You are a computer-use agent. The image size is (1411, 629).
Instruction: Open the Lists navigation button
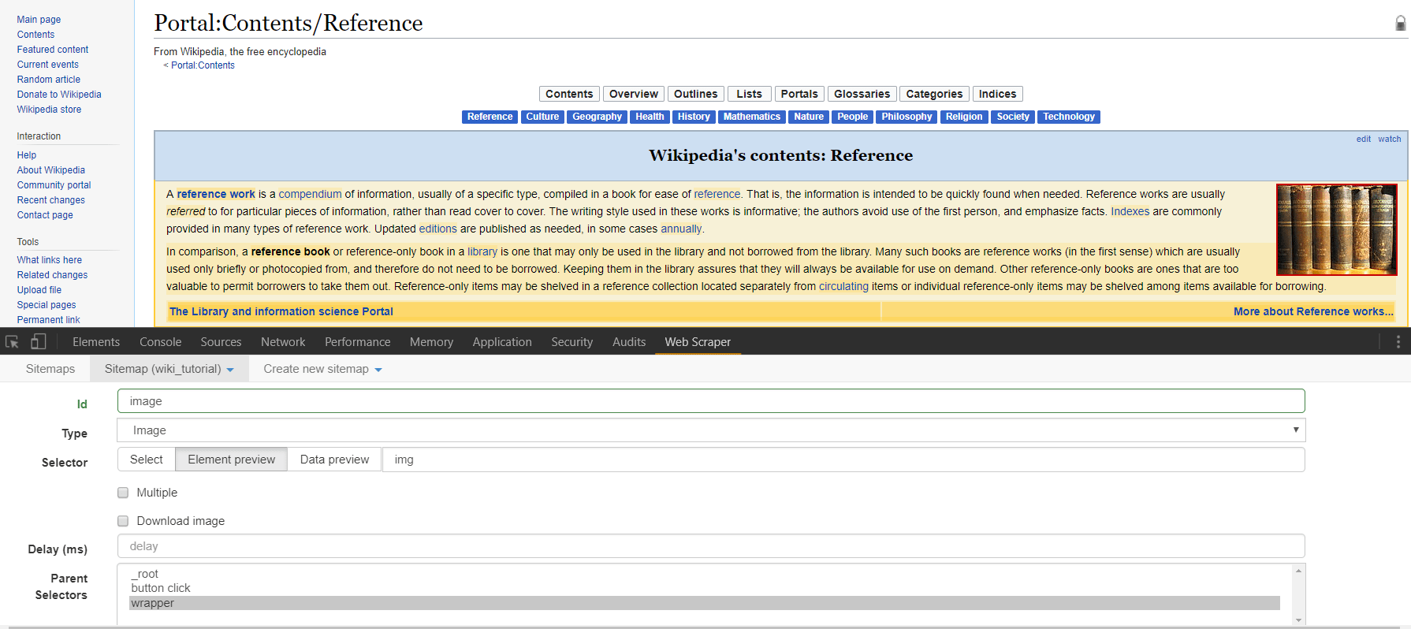749,94
